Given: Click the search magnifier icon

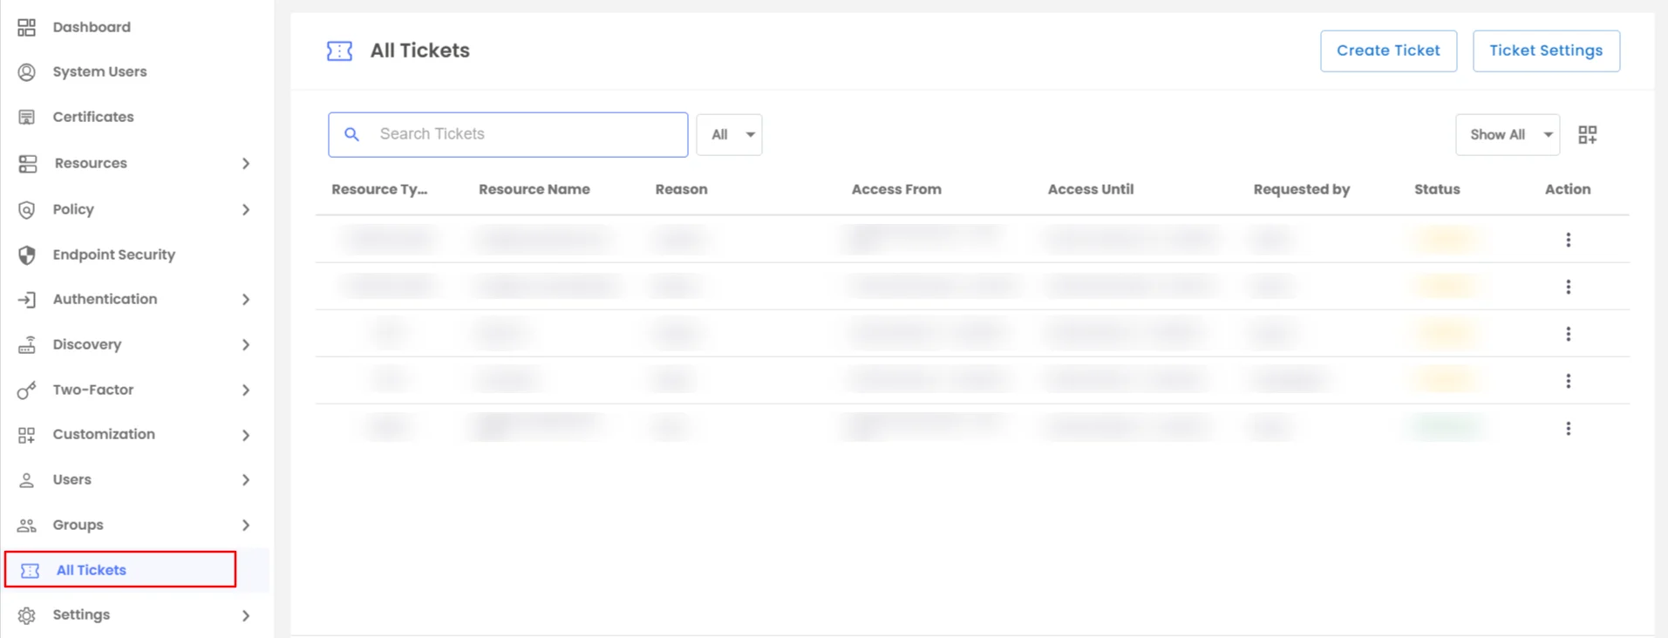Looking at the screenshot, I should tap(351, 134).
